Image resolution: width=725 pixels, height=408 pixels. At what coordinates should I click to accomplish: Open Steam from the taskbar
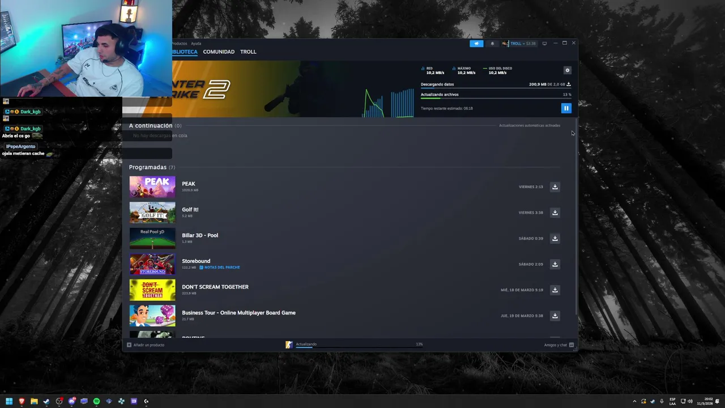point(46,401)
